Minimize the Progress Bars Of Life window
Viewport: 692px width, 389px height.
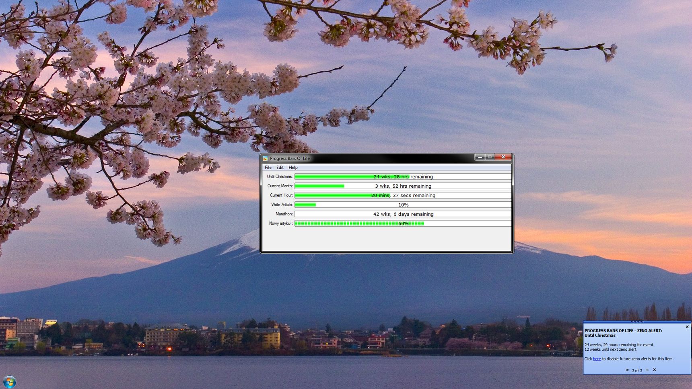[x=480, y=157]
